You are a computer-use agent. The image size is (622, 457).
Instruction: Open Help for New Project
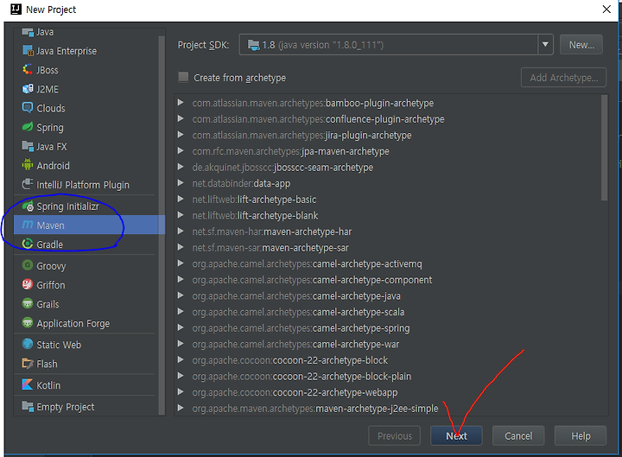tap(581, 436)
